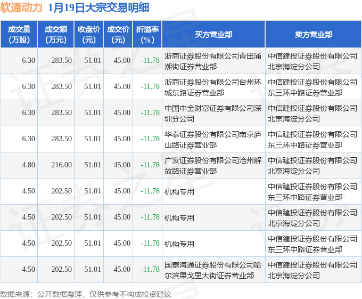Viewport: 362px width, 299px height.
Task: Click trade price 45.00 in 华泰证券 row
Action: coord(122,139)
